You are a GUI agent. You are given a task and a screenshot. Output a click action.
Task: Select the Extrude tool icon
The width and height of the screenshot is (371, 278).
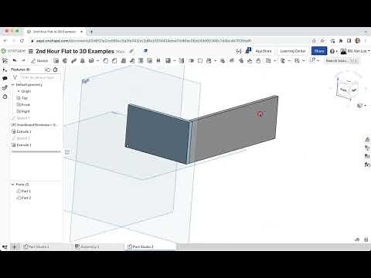point(56,61)
